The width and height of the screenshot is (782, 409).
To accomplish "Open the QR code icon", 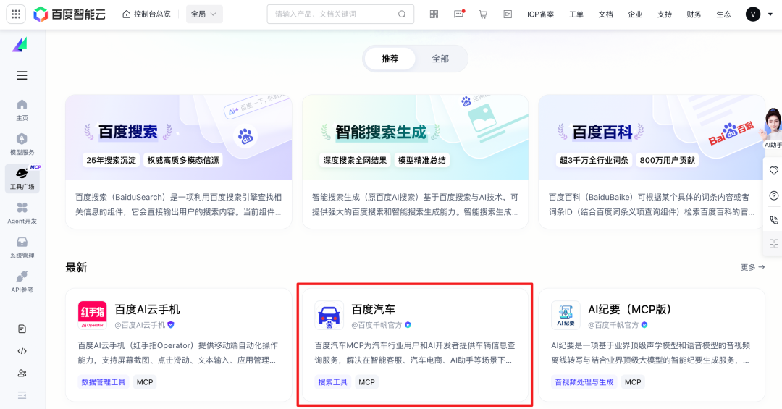I will 434,14.
